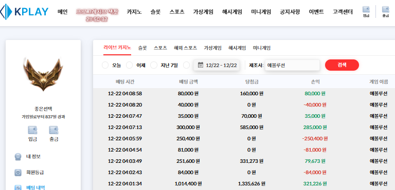395x190 pixels.
Task: Click calendar icon in date range field
Action: point(200,65)
